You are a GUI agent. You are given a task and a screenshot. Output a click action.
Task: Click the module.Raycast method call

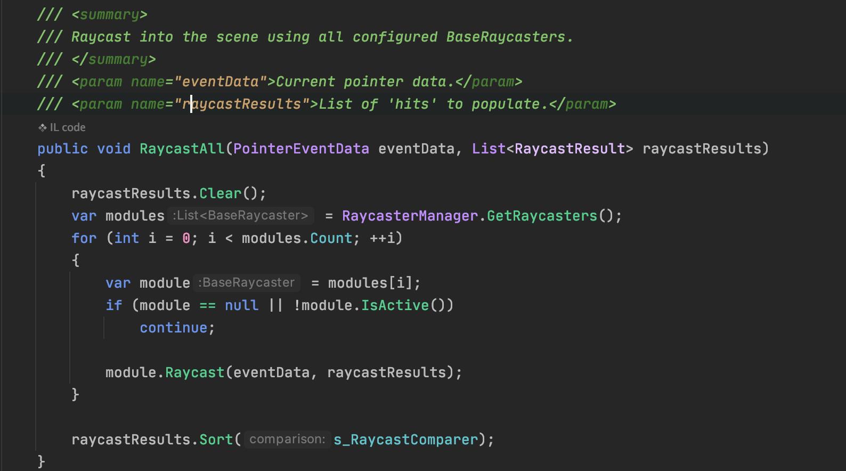click(x=194, y=372)
